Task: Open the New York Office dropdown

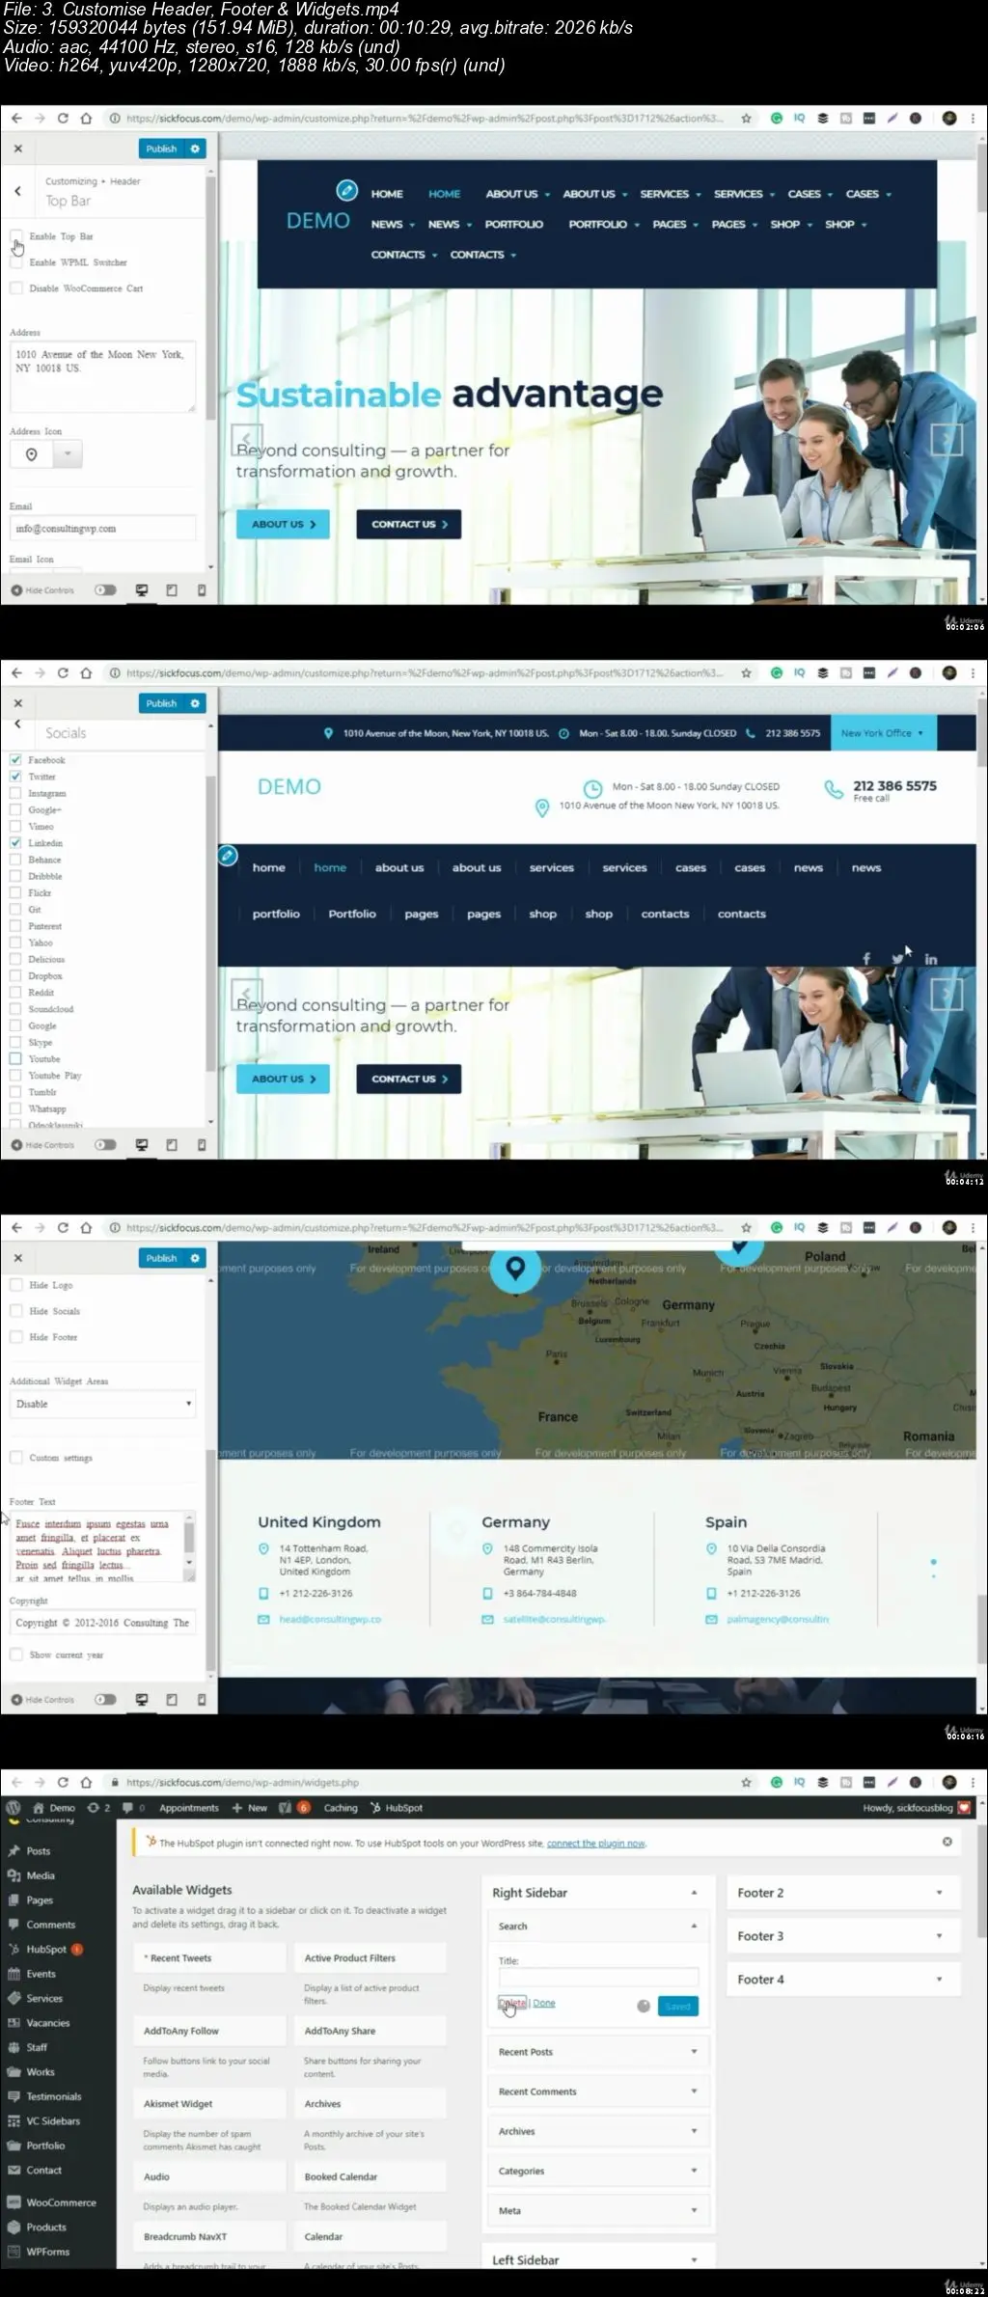Action: click(882, 733)
